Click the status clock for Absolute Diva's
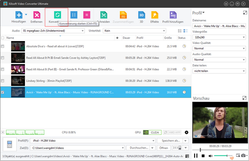Viewport: 249px width, 161px height. point(184,46)
